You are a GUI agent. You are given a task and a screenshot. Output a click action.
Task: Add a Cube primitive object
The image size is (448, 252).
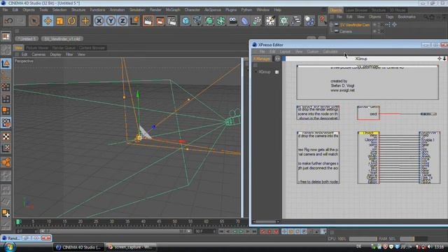[x=185, y=21]
